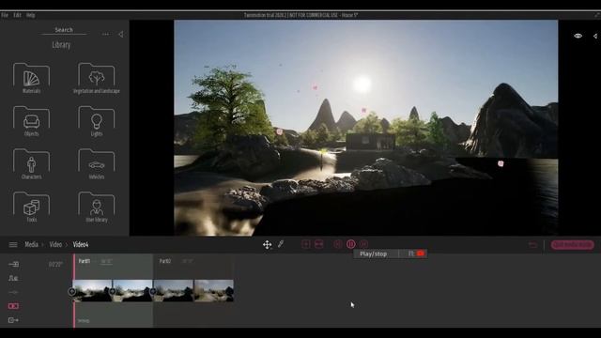The image size is (601, 338).
Task: Click the add keyframe plus icon
Action: tap(305, 244)
